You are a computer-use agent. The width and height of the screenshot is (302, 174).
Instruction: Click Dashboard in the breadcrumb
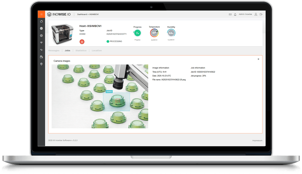[82, 14]
